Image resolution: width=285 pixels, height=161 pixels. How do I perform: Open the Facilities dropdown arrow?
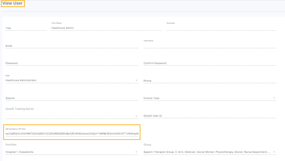(137, 152)
